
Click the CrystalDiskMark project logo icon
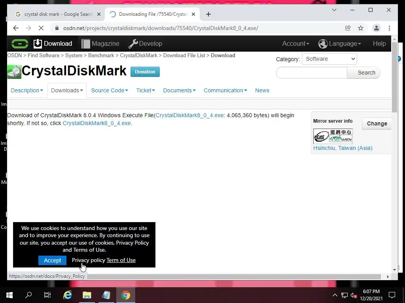pyautogui.click(x=14, y=72)
